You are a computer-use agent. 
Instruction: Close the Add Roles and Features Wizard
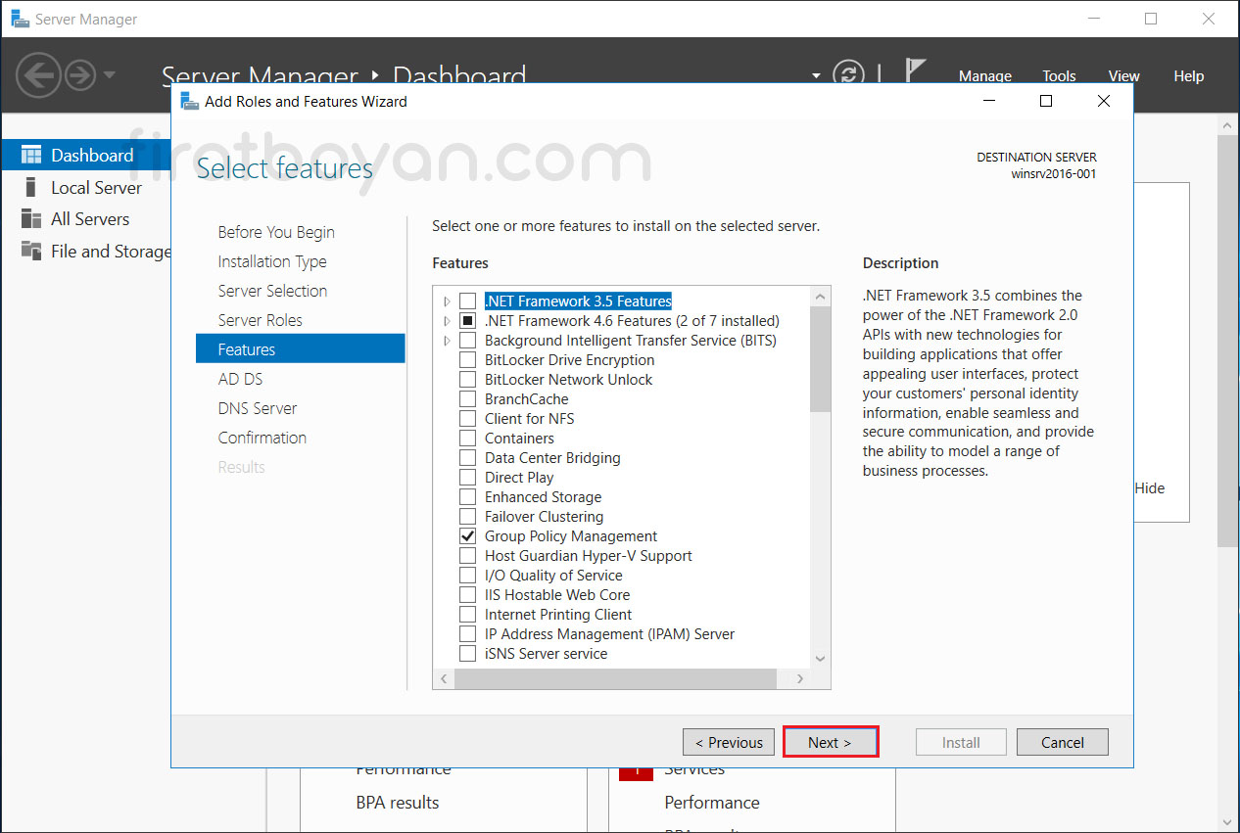[x=1104, y=101]
